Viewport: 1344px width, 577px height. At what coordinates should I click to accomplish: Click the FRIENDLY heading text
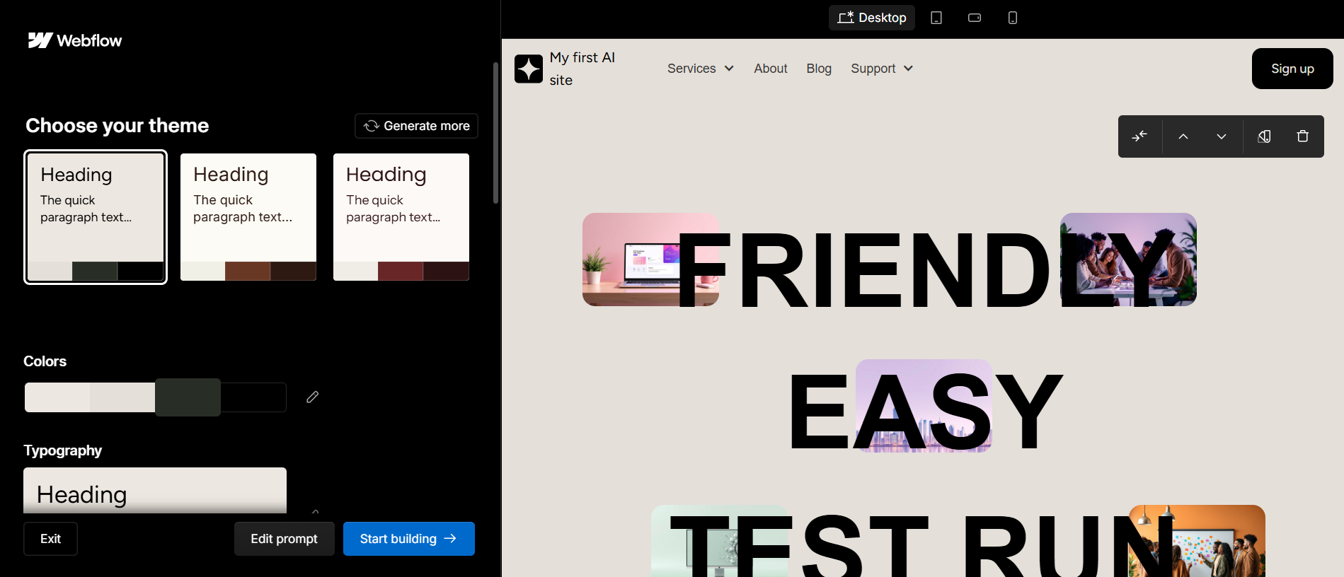(x=926, y=271)
